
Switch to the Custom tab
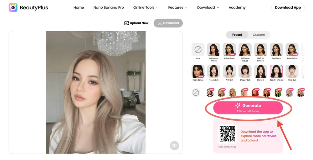[x=259, y=35]
